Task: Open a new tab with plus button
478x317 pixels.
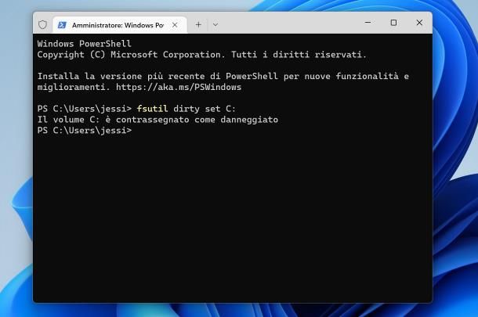Action: tap(198, 25)
